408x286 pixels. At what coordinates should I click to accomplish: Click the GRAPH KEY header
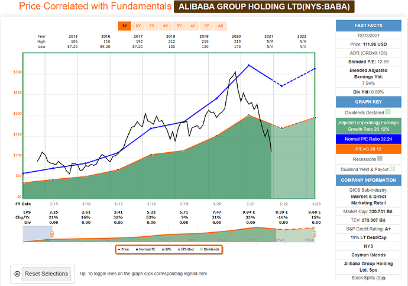click(x=368, y=102)
